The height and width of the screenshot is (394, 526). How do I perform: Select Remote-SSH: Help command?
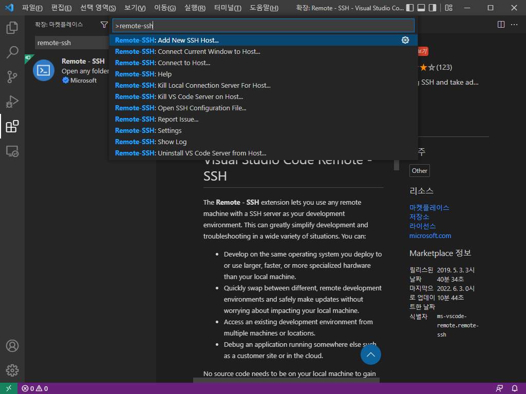(x=264, y=74)
